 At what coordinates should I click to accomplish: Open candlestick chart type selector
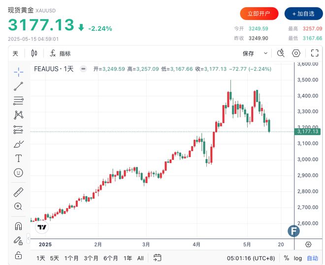(x=34, y=53)
